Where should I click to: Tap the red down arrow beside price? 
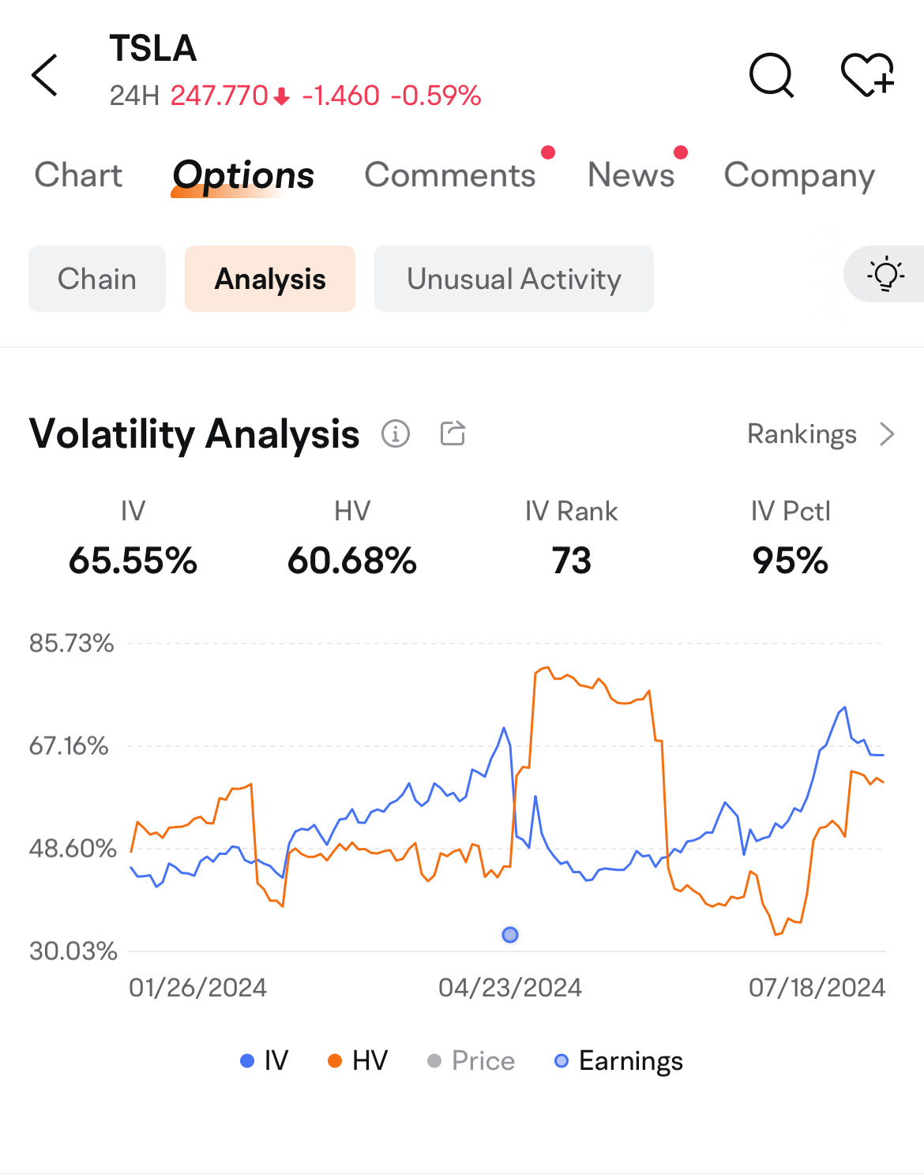coord(282,96)
